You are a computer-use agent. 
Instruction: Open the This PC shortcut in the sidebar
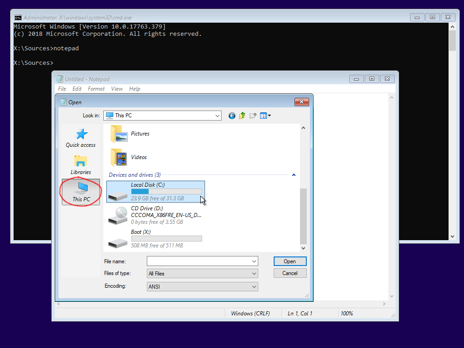click(x=80, y=192)
